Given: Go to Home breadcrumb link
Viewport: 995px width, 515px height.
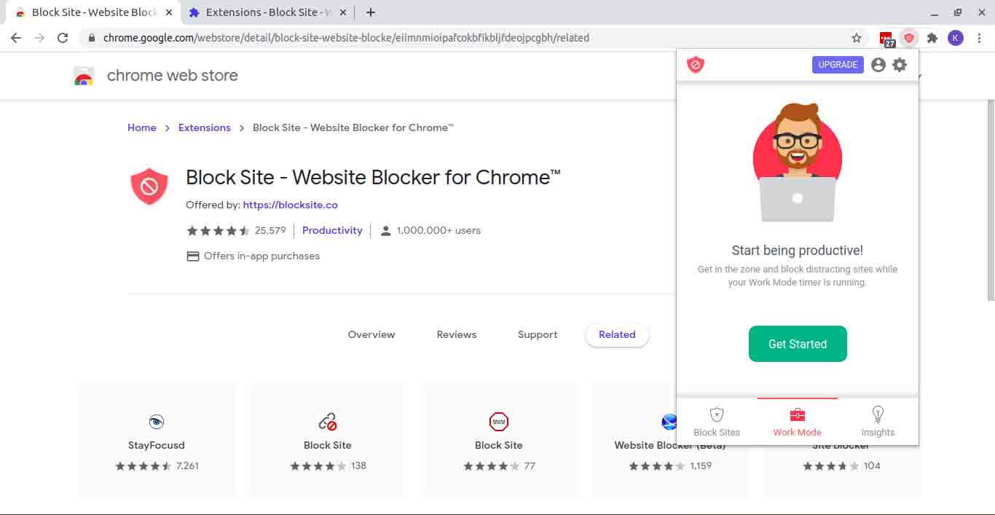Looking at the screenshot, I should coord(142,127).
